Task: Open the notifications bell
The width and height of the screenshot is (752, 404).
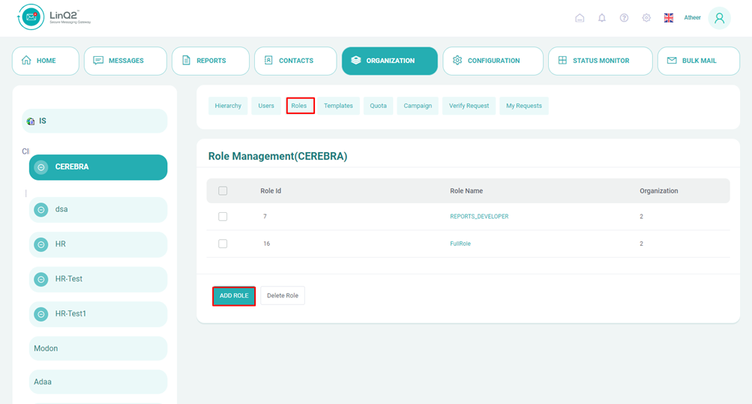Action: [x=602, y=18]
